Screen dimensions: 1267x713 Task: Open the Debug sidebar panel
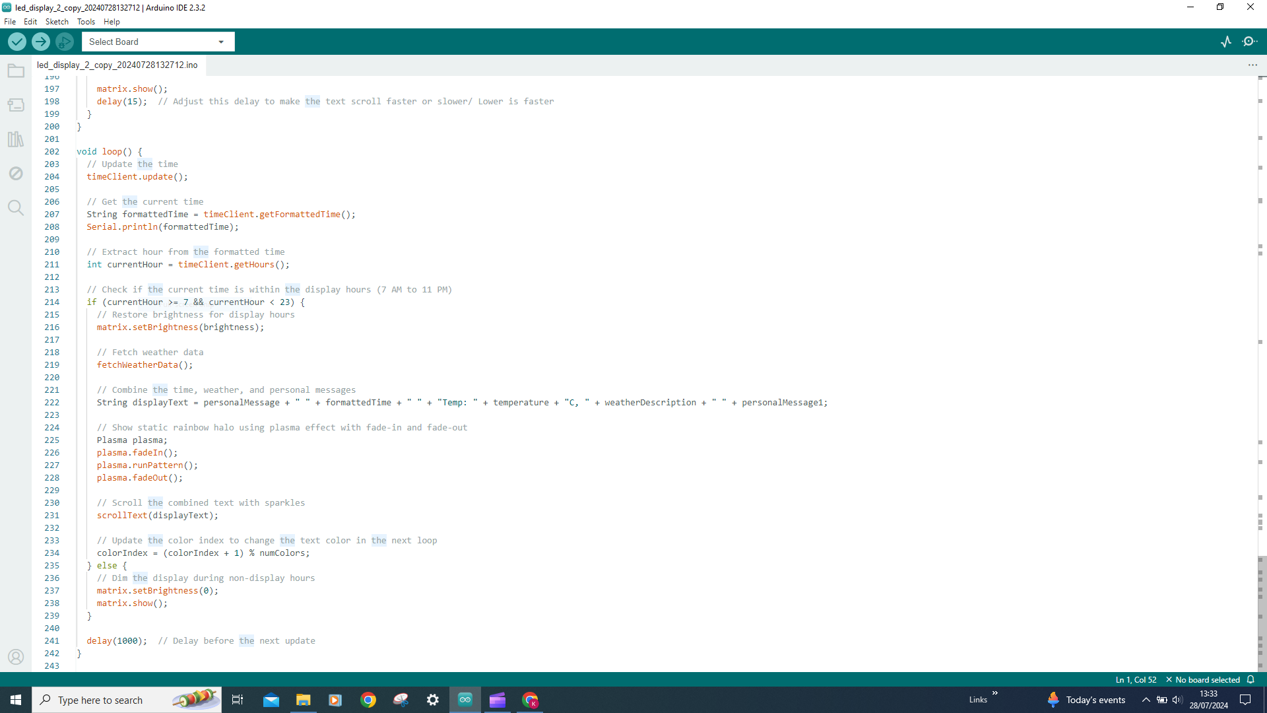[16, 174]
